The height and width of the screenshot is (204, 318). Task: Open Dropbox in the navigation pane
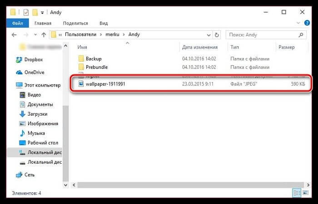(34, 60)
